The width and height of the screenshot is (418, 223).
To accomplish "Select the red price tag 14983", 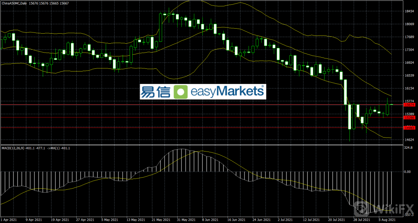I will 409,128.
